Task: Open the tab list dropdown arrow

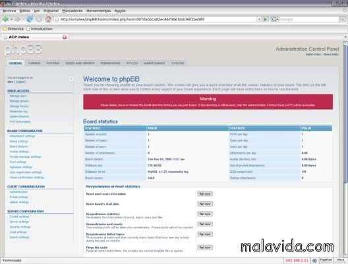Action: 345,37
